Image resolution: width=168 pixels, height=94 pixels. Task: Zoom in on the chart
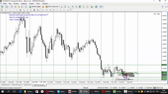(73, 7)
